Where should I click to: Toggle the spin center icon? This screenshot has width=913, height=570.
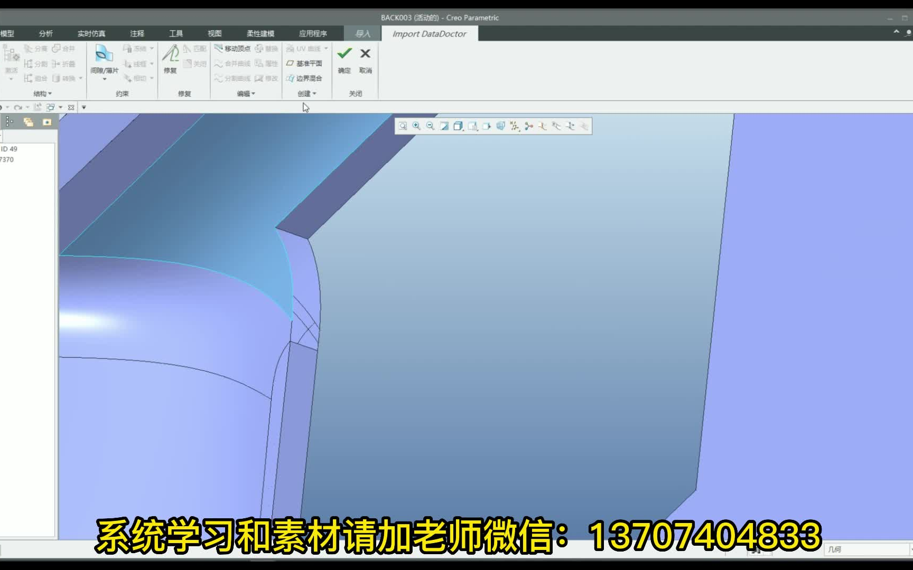pyautogui.click(x=542, y=126)
